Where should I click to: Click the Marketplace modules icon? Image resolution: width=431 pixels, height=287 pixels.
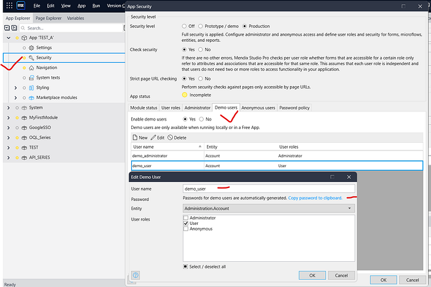pyautogui.click(x=30, y=98)
